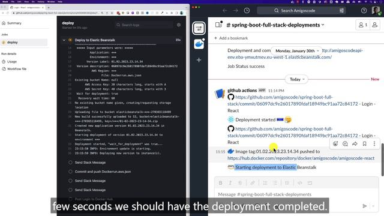Open the Monday, January 30th date dropdown
Image resolution: width=384 pixels, height=216 pixels.
[x=297, y=50]
